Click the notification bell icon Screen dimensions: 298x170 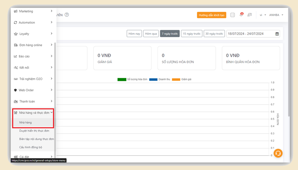[x=241, y=15]
